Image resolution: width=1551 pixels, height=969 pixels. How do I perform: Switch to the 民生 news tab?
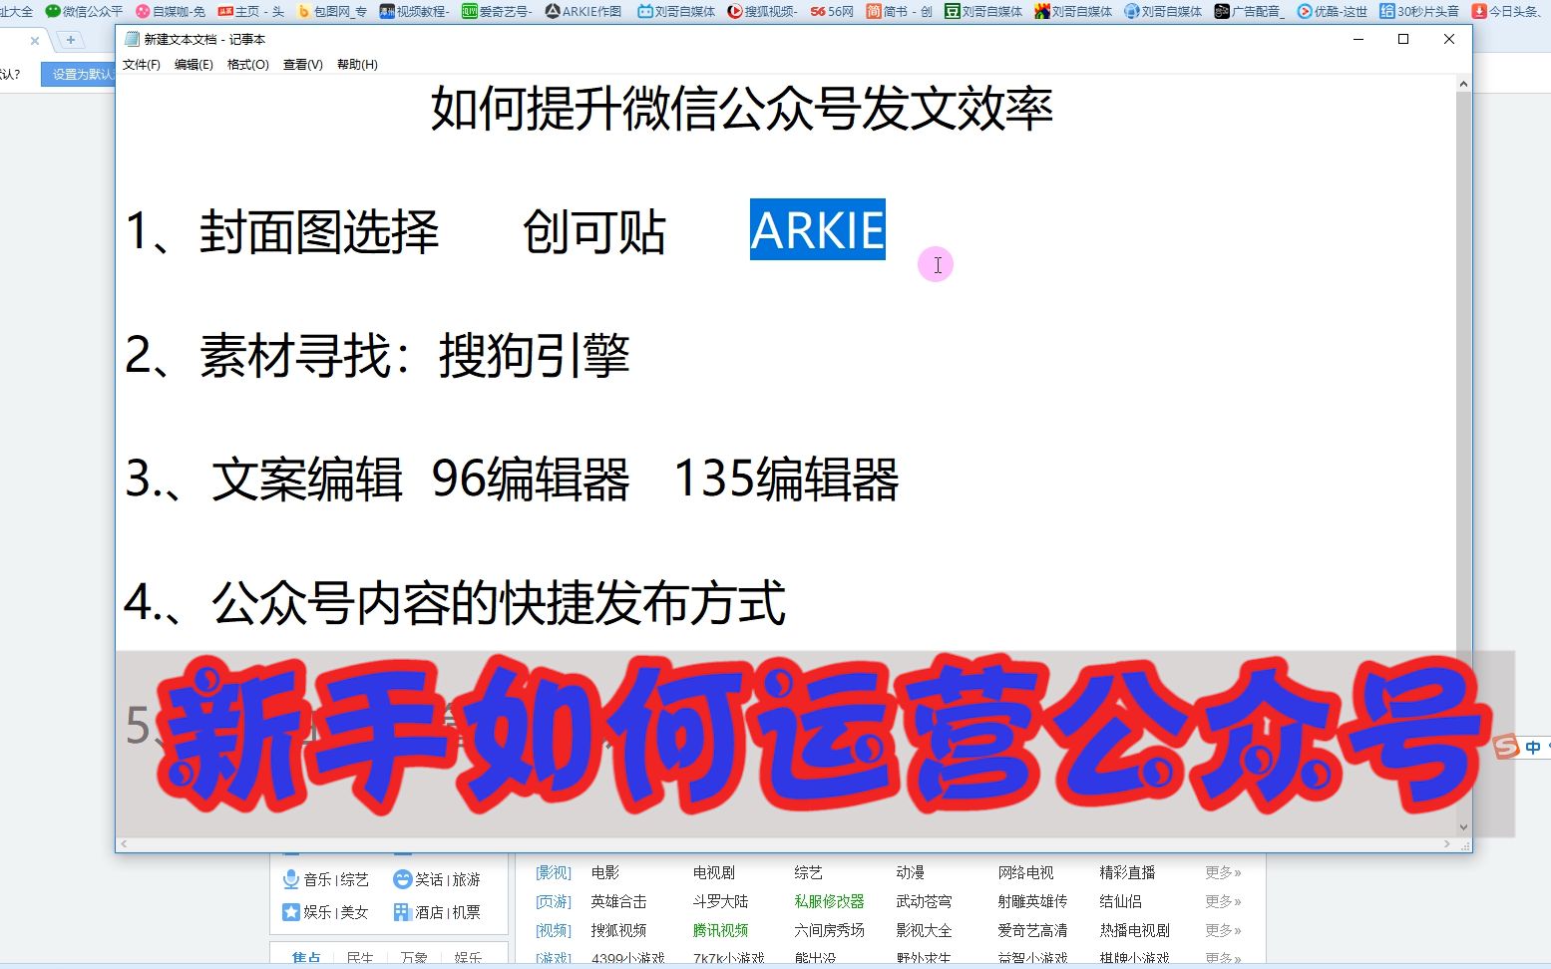coord(360,958)
